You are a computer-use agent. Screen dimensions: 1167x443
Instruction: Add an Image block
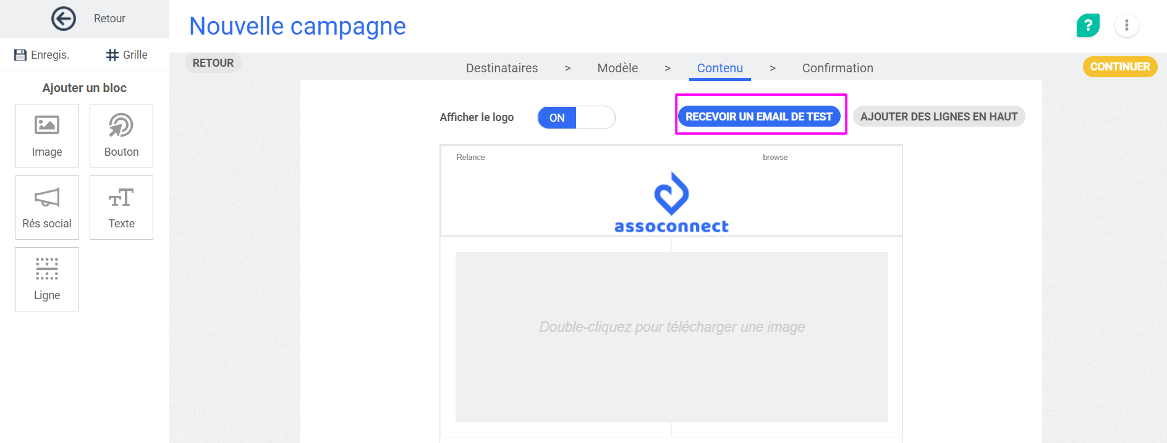tap(47, 135)
